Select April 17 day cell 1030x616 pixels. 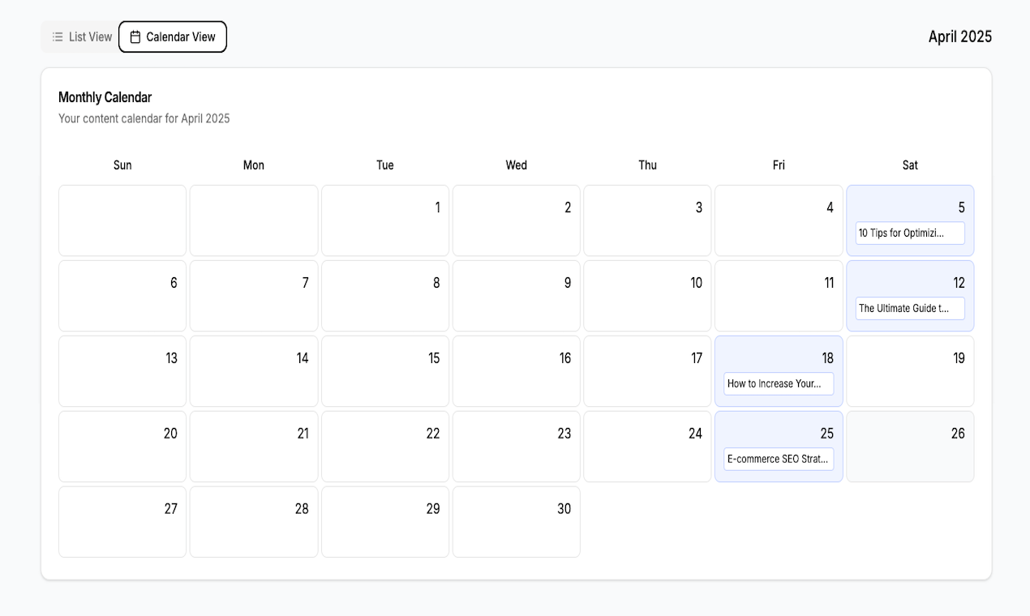[647, 371]
